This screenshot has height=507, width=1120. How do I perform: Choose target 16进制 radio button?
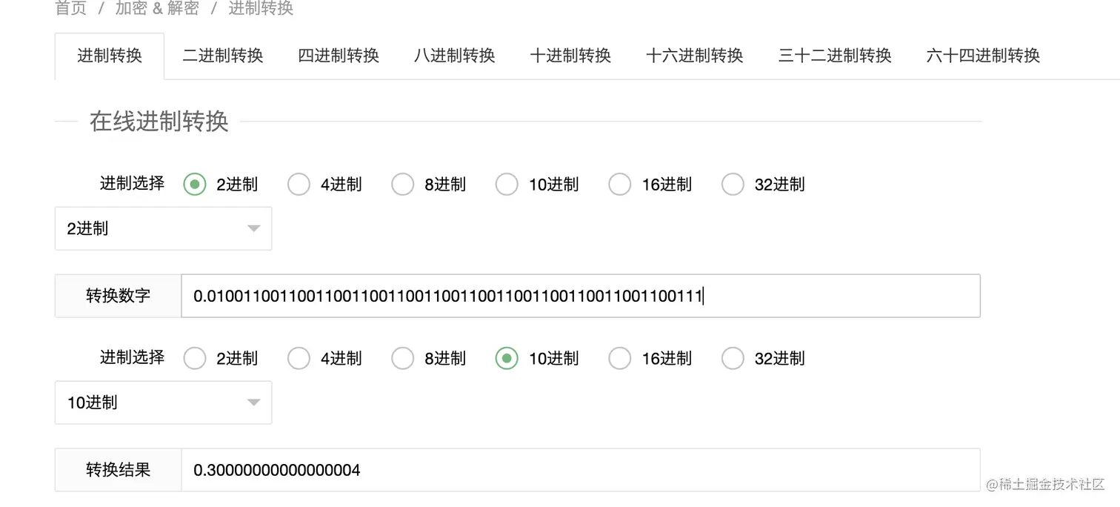[619, 358]
